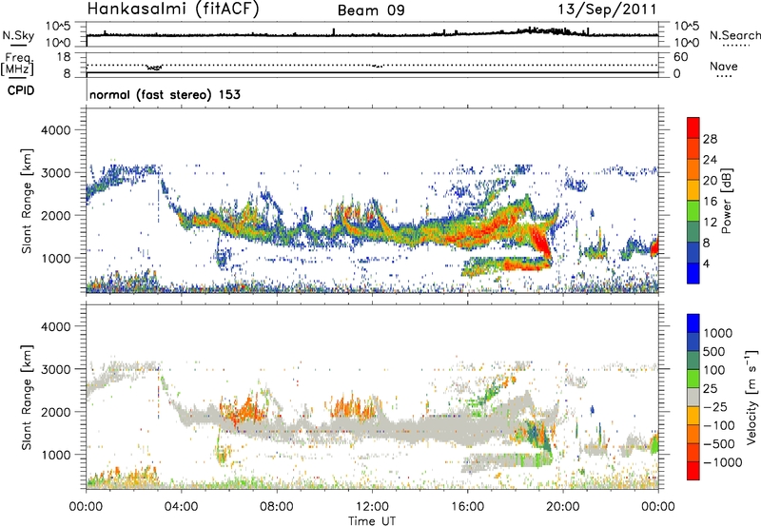Click the CPID row label
The width and height of the screenshot is (761, 527).
coord(21,90)
